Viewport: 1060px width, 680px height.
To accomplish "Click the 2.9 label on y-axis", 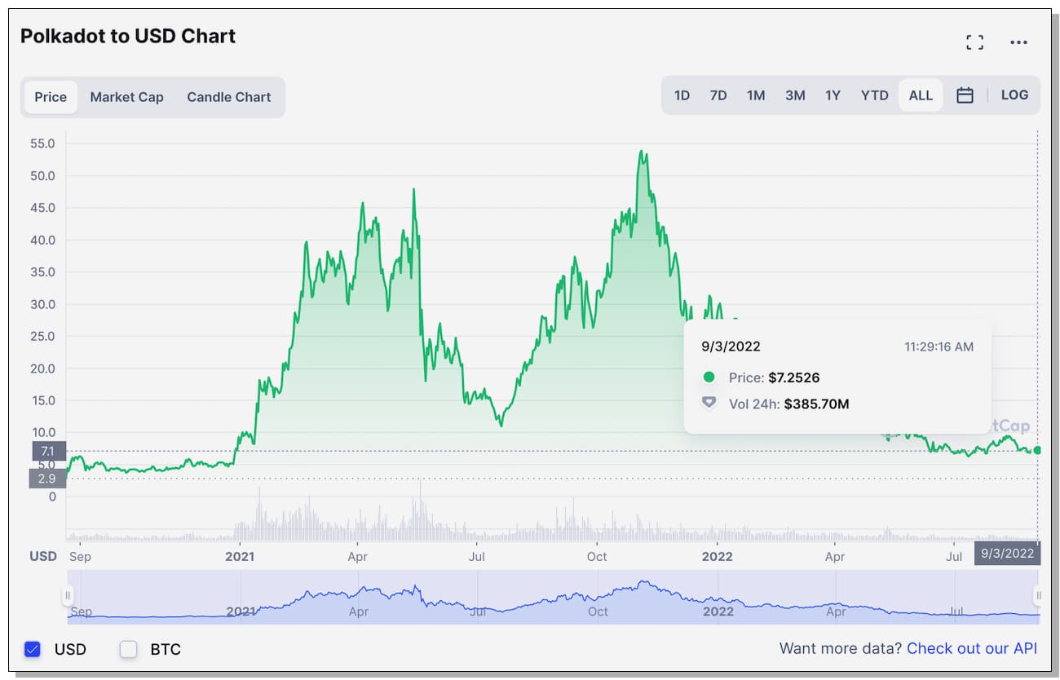I will point(47,479).
